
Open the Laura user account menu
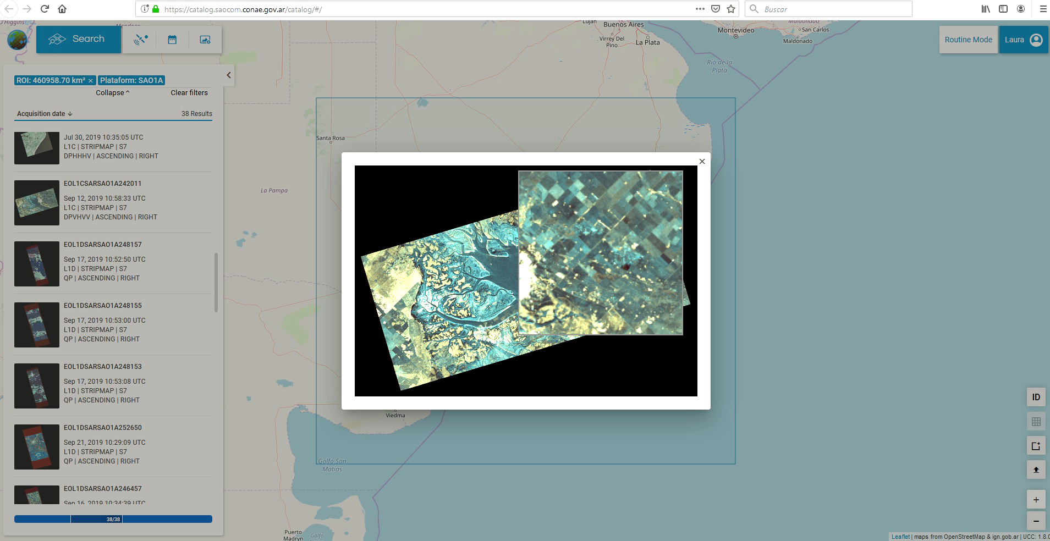[x=1022, y=40]
